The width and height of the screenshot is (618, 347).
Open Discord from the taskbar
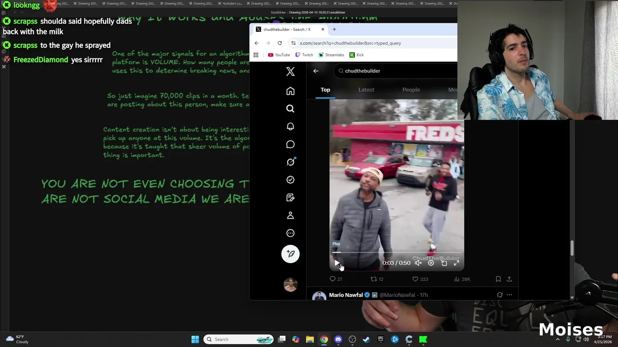pos(338,339)
